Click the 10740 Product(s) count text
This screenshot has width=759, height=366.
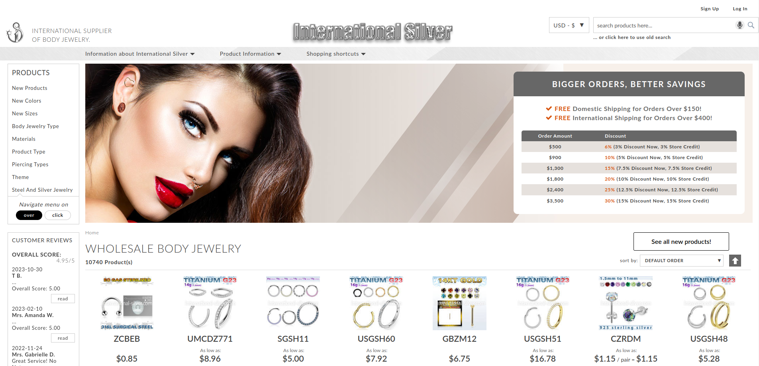(109, 262)
